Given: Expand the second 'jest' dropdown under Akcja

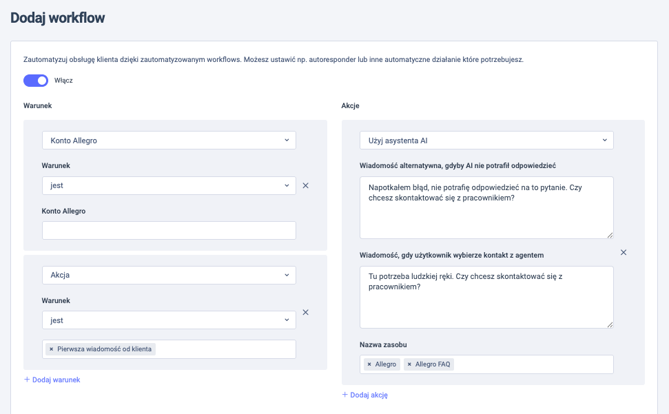Looking at the screenshot, I should click(169, 320).
